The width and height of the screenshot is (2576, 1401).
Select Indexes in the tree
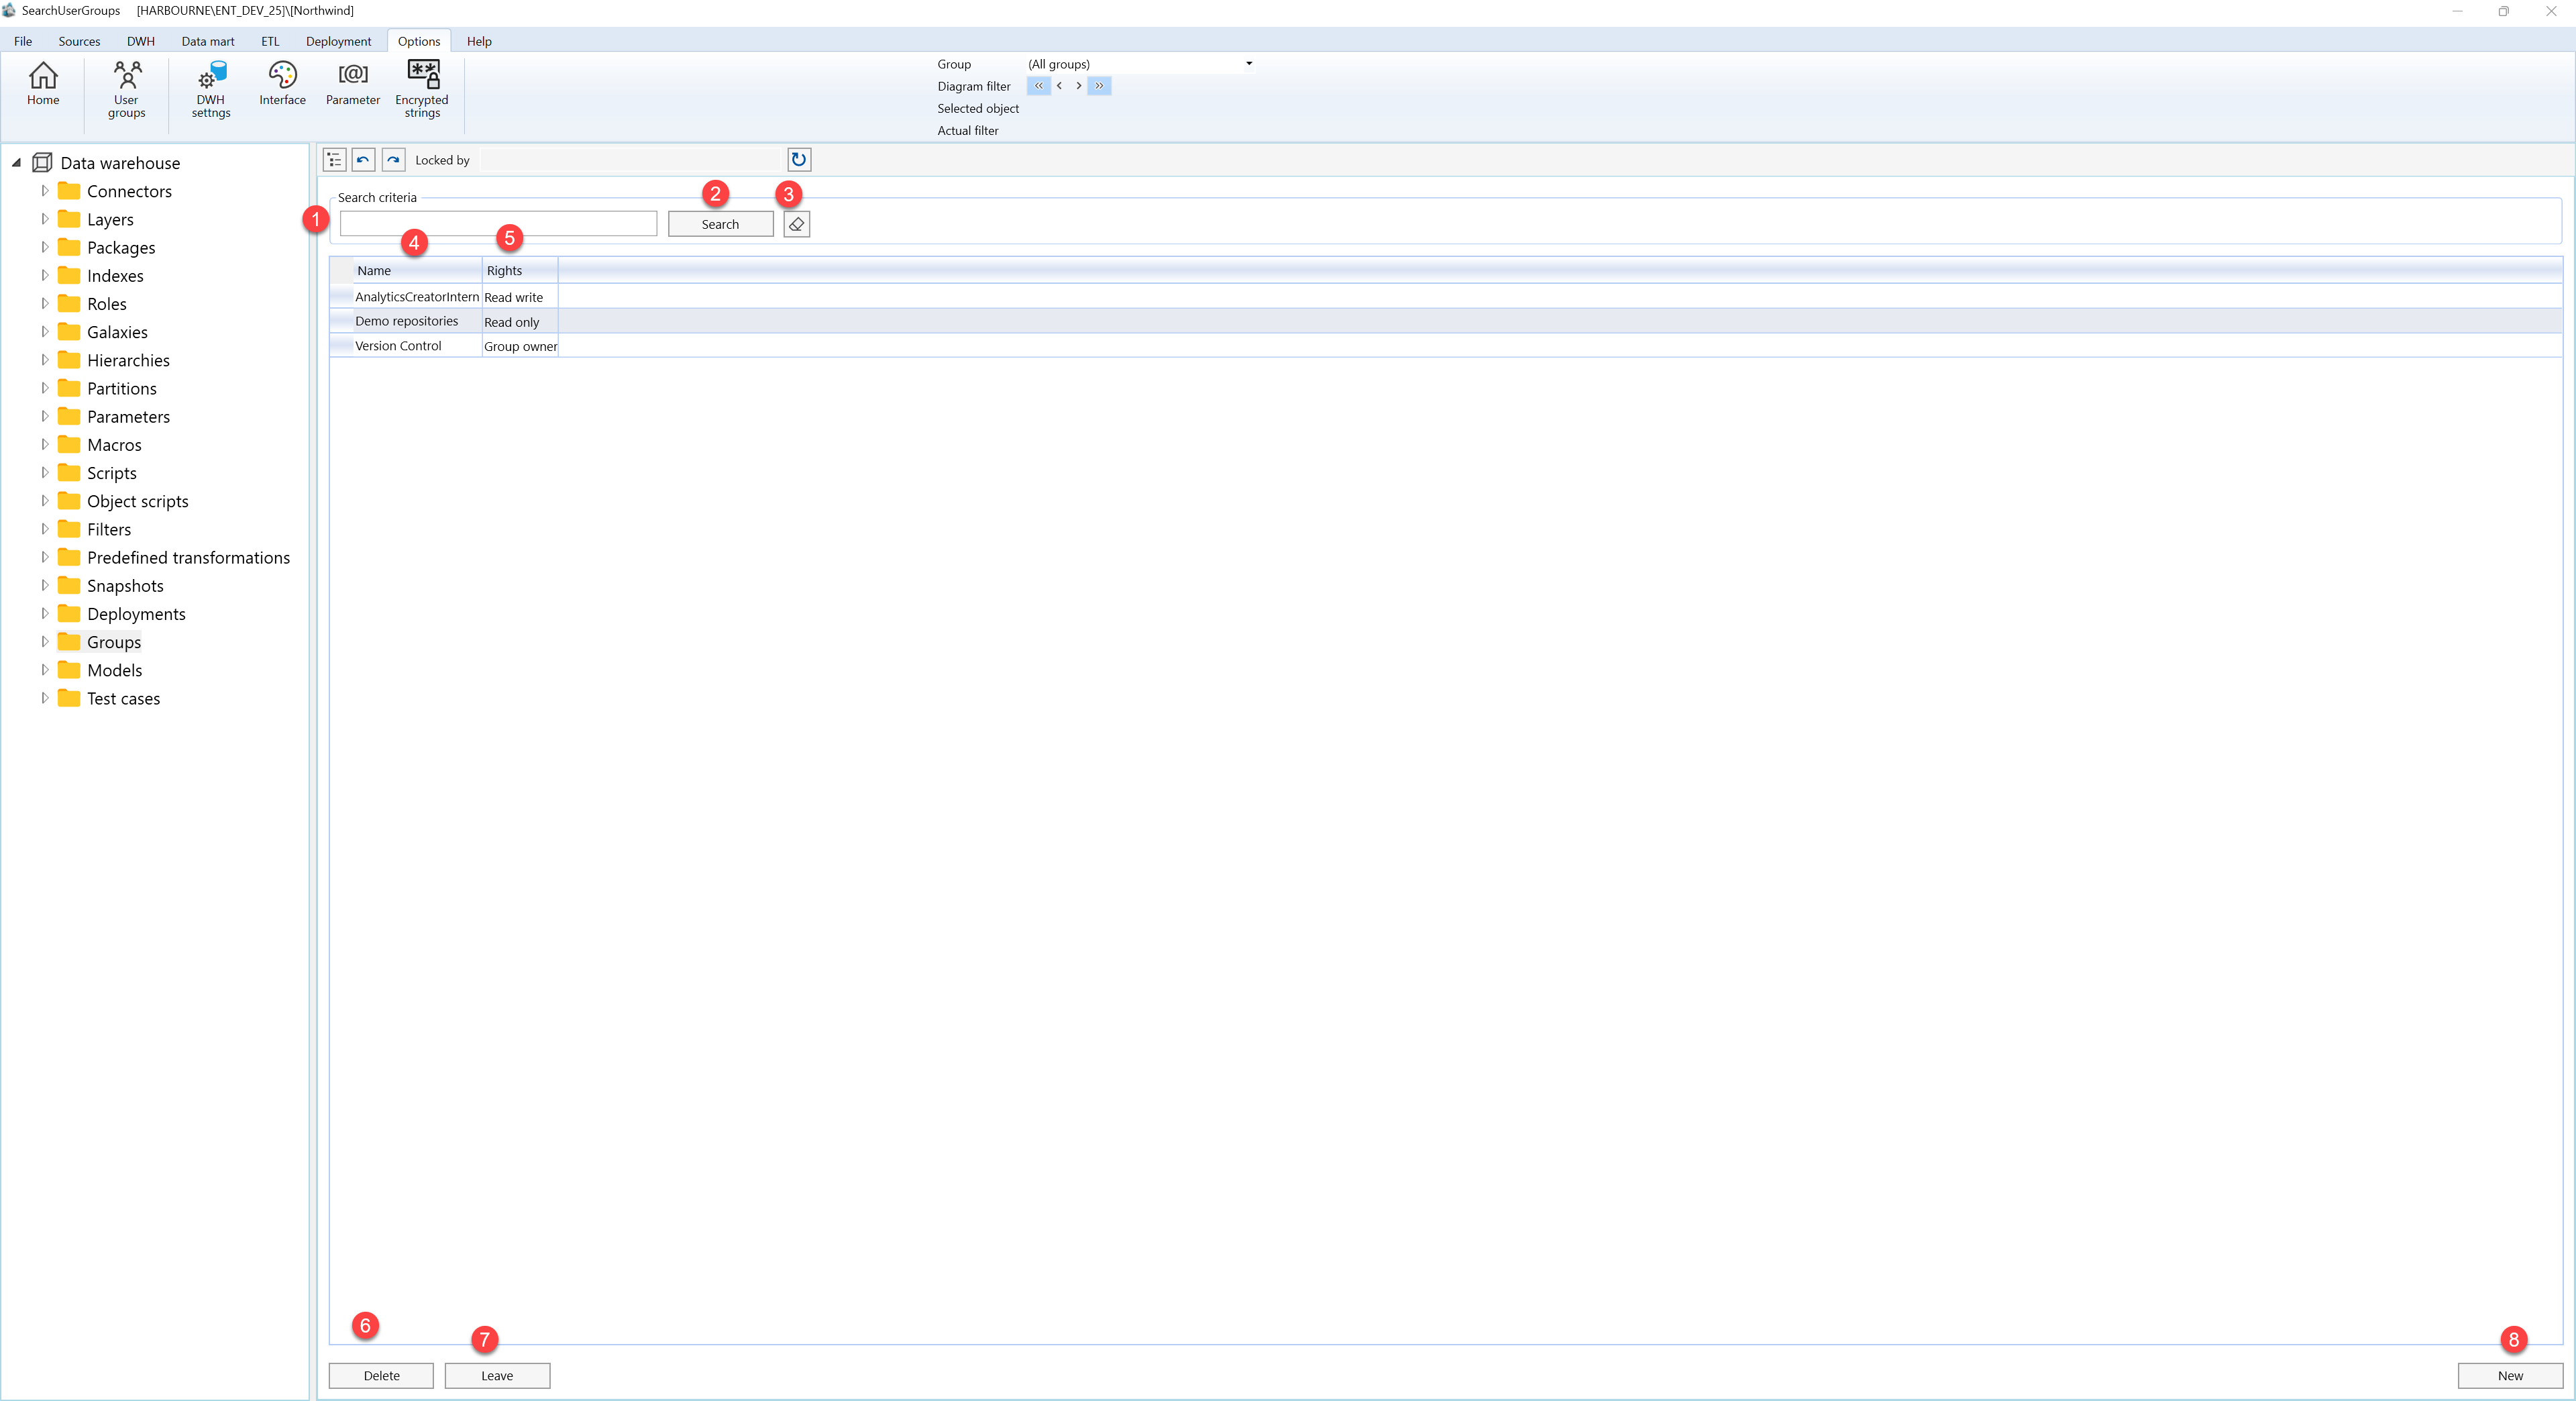115,275
